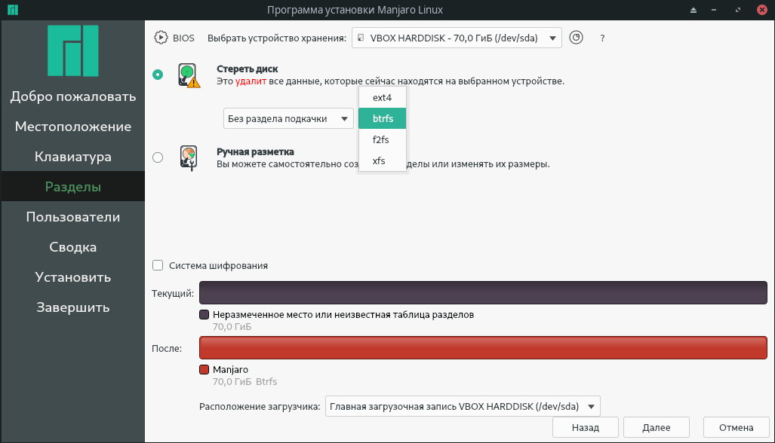Click the Назад (Back) button
The width and height of the screenshot is (775, 443).
pyautogui.click(x=586, y=427)
